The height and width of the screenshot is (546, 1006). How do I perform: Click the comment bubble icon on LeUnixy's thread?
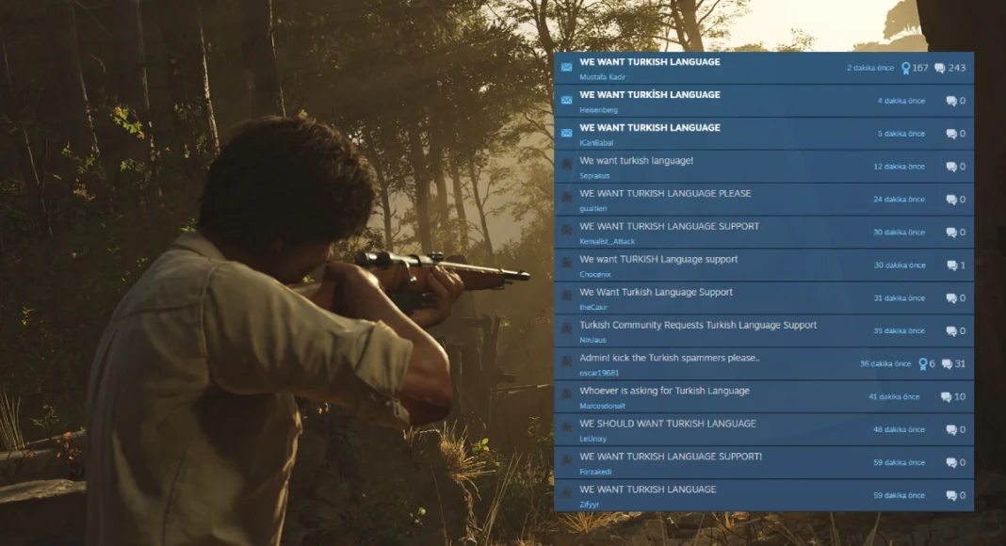pos(951,429)
